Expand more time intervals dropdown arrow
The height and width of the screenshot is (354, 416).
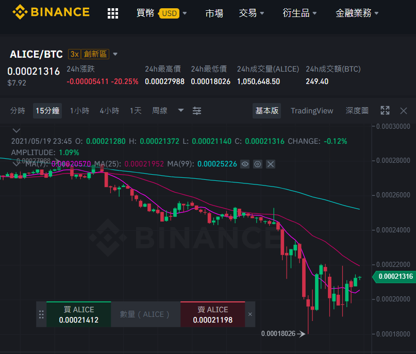[180, 110]
